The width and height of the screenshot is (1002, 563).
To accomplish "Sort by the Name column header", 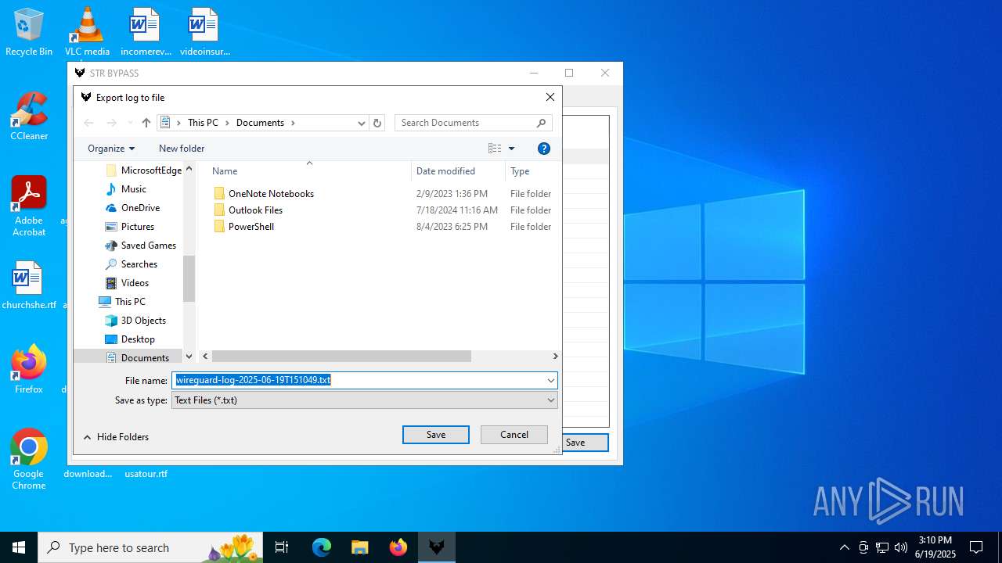I will [308, 171].
